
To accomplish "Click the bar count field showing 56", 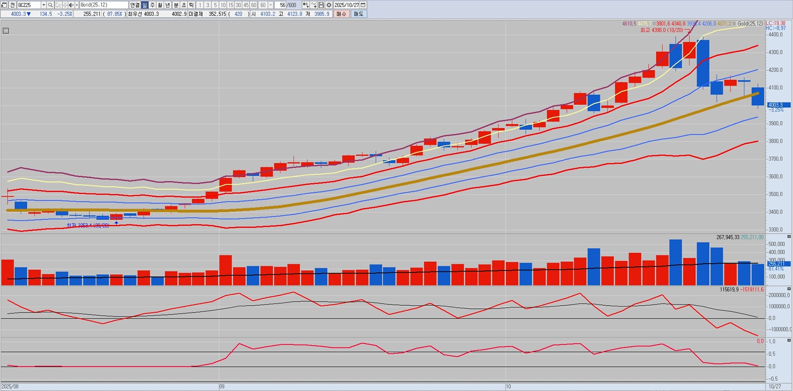I will (x=280, y=5).
